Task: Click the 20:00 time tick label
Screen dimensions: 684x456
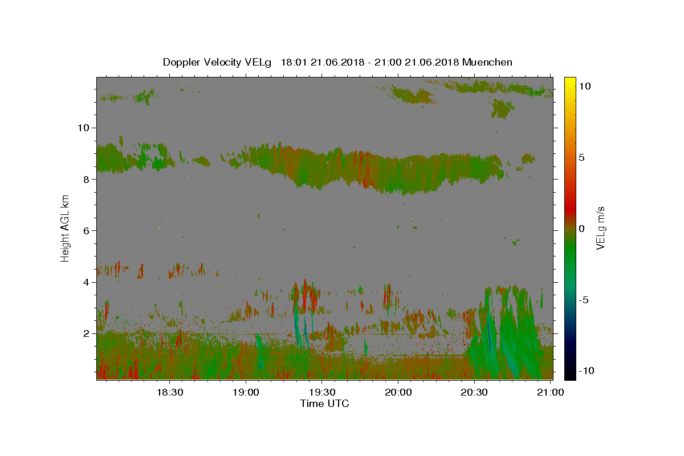Action: [398, 392]
